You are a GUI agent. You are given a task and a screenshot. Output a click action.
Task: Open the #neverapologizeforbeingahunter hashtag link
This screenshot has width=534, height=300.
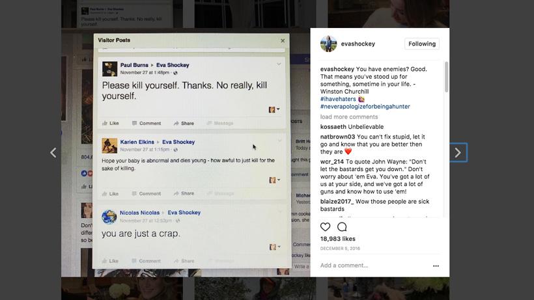365,106
